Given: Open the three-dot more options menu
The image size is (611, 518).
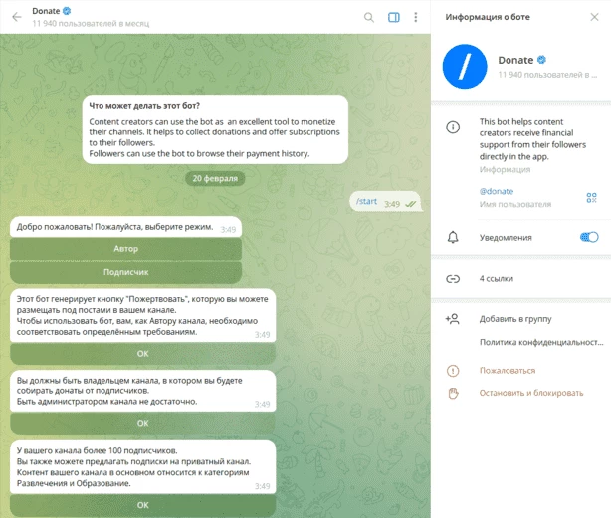Looking at the screenshot, I should click(416, 17).
